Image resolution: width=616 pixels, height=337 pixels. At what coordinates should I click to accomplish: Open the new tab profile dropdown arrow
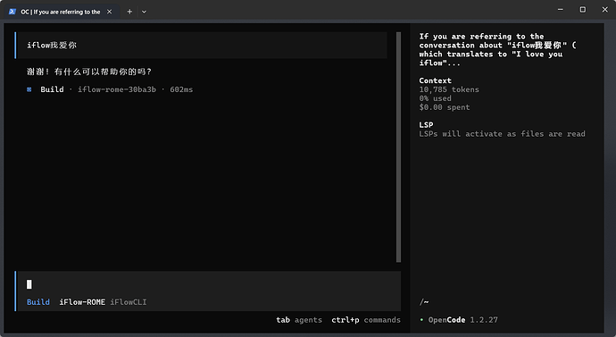(x=144, y=12)
